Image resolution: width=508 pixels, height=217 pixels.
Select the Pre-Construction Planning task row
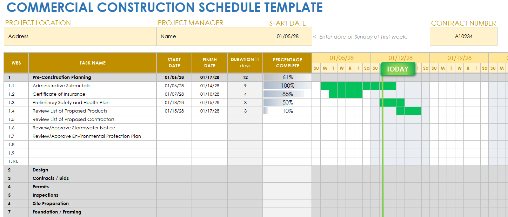(x=62, y=77)
